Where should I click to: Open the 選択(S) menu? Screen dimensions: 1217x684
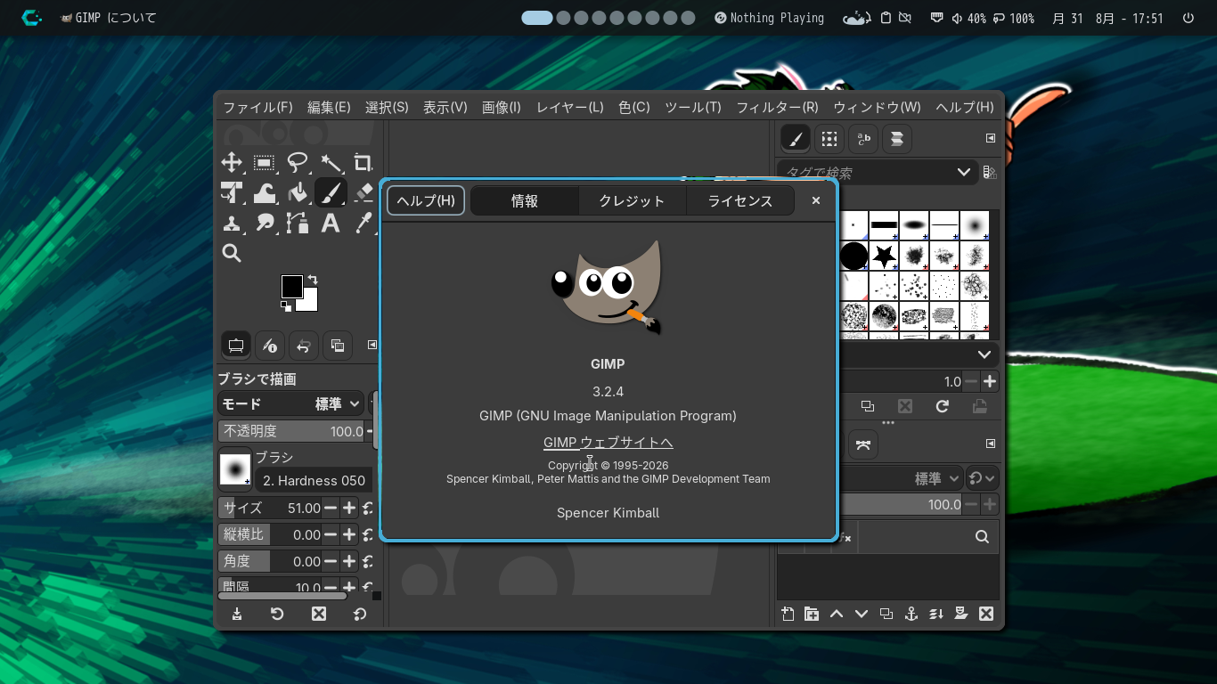pos(387,107)
